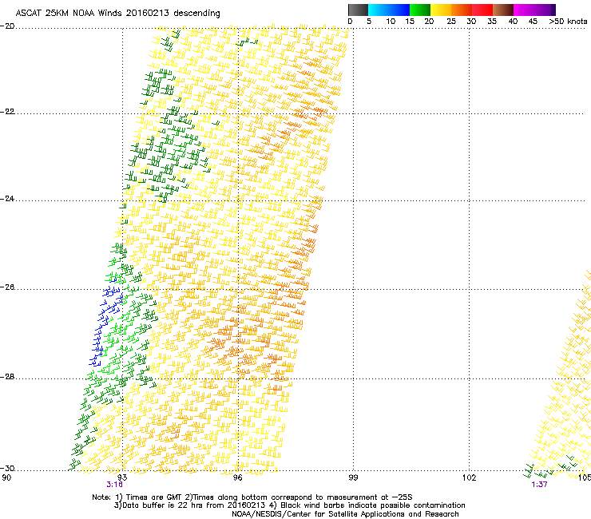
Task: Click the red 30-35 knots legend segment
Action: tap(482, 10)
